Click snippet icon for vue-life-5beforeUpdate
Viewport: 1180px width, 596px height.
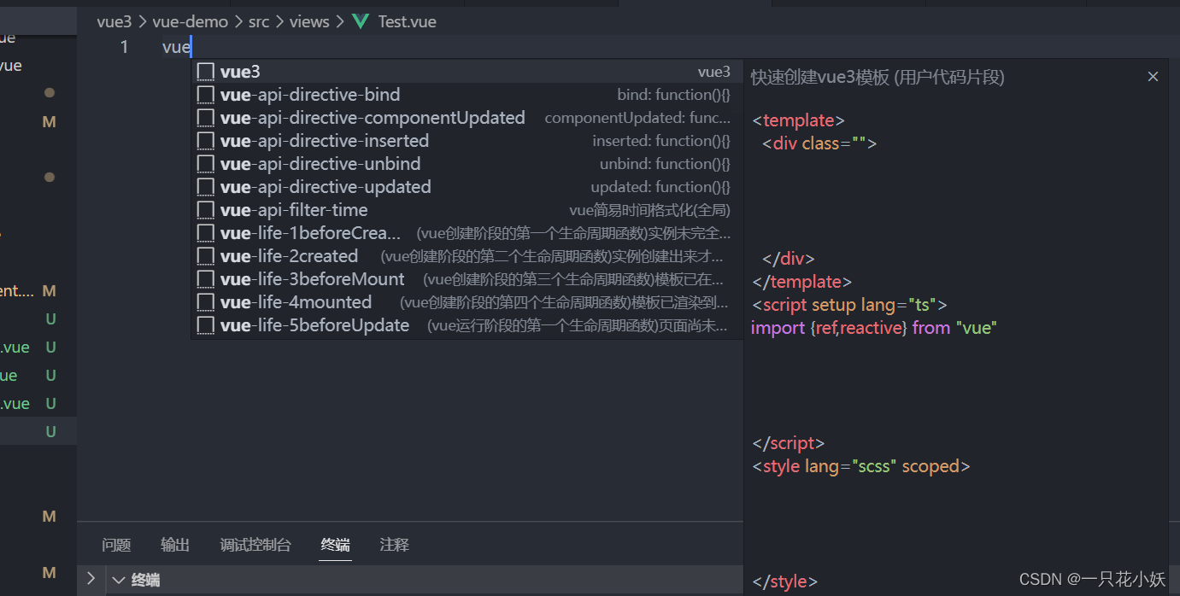[x=206, y=325]
